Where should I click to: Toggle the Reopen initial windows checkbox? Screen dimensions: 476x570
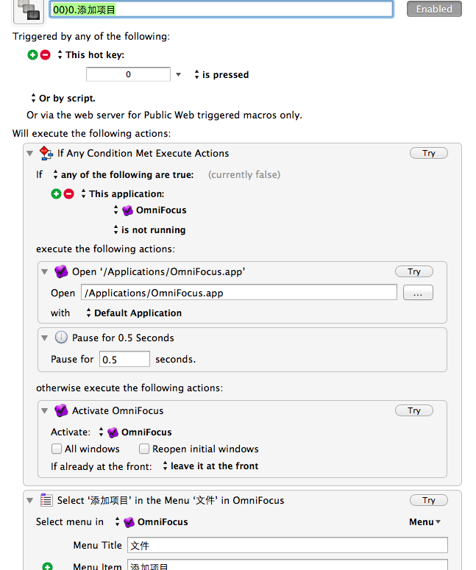(x=144, y=449)
